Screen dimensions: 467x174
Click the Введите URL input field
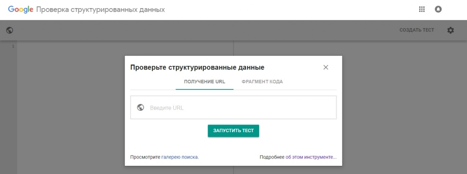(233, 108)
